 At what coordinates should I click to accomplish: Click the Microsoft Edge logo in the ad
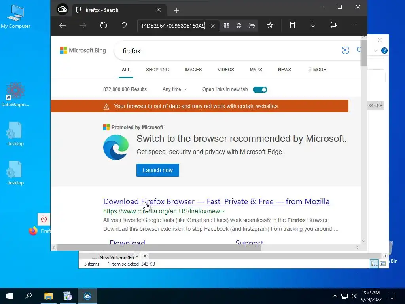(116, 147)
